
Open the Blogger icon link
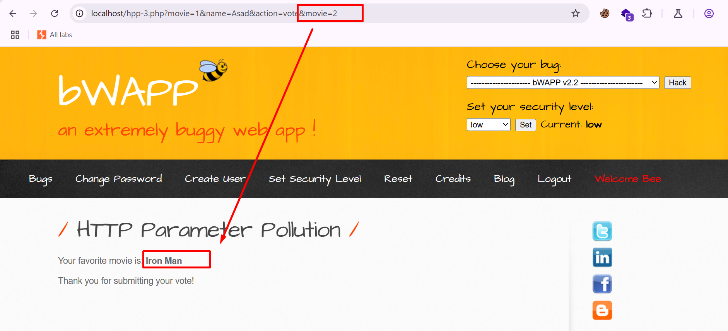602,310
